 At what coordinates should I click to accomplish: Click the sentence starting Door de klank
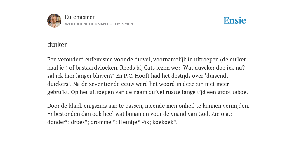click(x=148, y=106)
